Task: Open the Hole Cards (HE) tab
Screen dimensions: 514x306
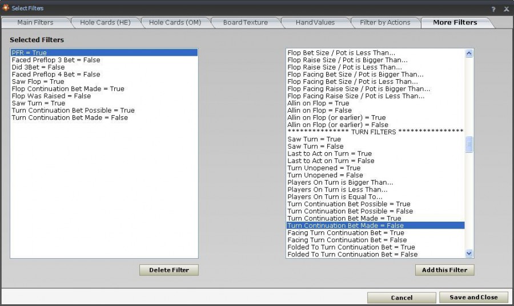Action: (x=105, y=22)
